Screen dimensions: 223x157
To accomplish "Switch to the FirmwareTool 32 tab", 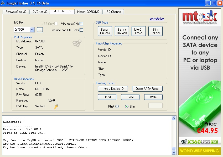I will pos(16,12).
